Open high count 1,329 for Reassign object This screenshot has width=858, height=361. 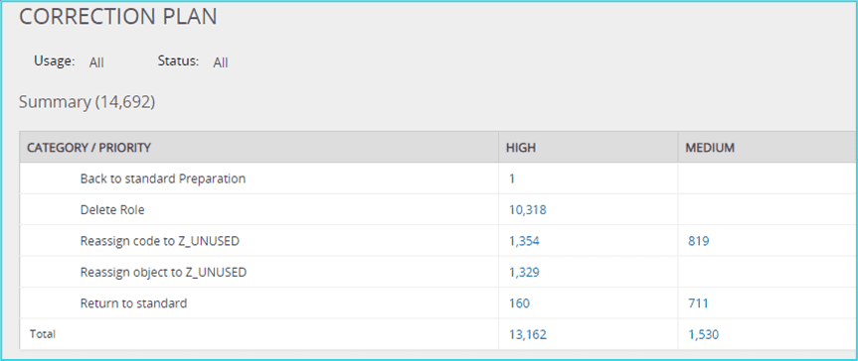click(524, 272)
